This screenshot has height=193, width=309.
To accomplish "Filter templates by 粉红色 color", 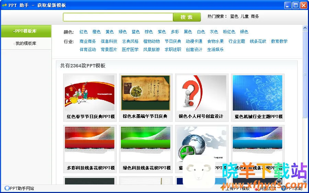I will pos(229,32).
